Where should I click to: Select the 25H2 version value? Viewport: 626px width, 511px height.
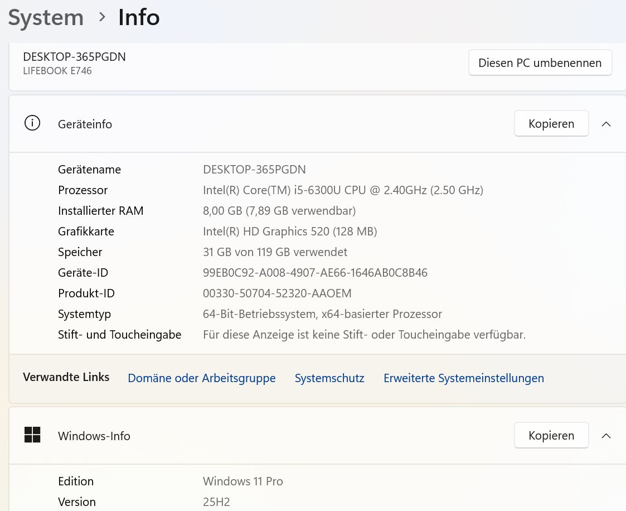pos(216,502)
